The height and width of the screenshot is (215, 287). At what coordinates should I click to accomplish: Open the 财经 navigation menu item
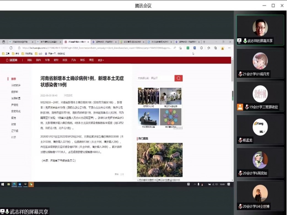click(56, 60)
